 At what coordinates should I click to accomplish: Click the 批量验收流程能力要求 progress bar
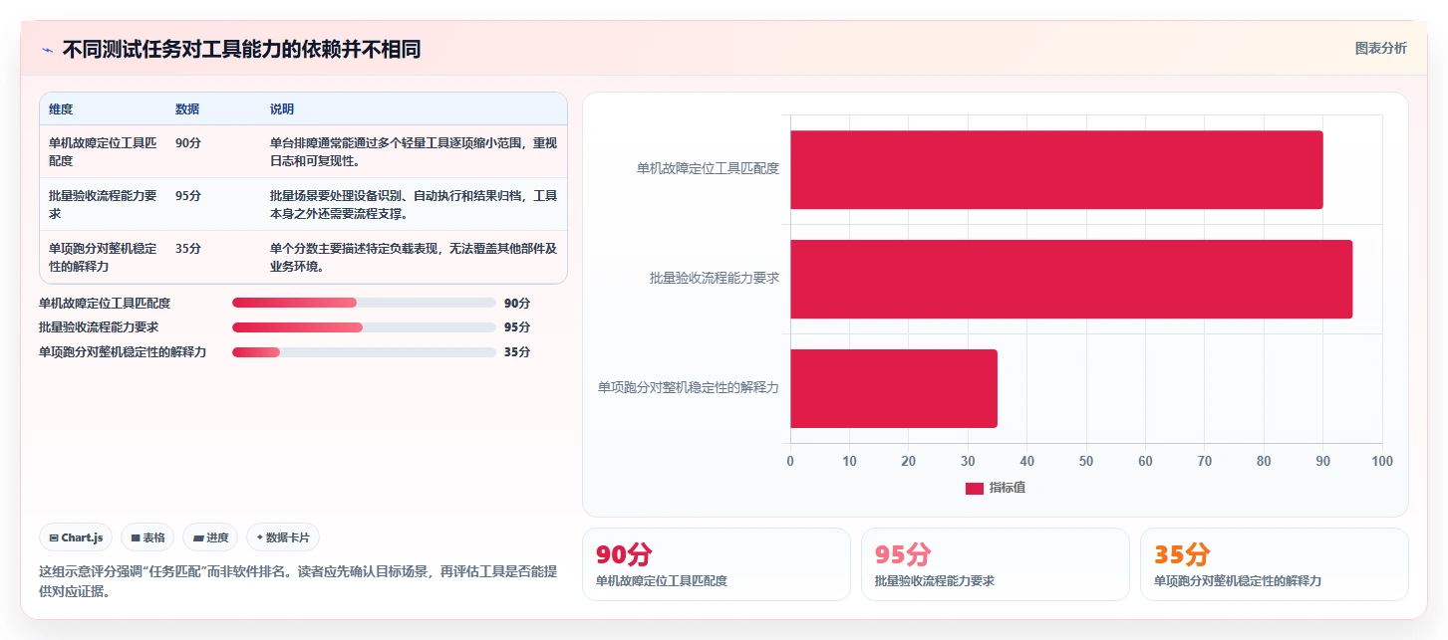click(x=364, y=327)
